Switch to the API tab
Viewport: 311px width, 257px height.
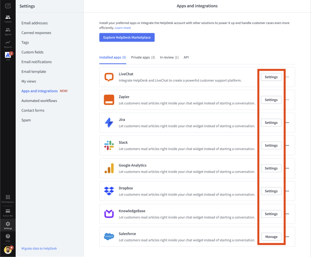[x=186, y=57]
